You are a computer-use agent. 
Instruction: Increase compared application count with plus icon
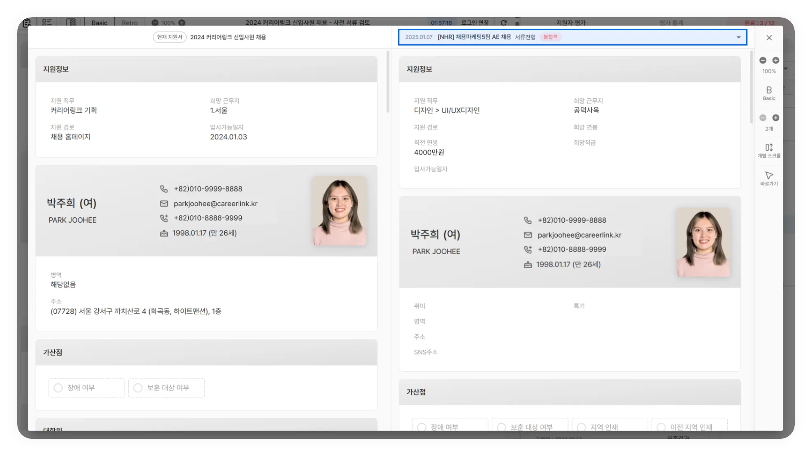[x=775, y=118]
